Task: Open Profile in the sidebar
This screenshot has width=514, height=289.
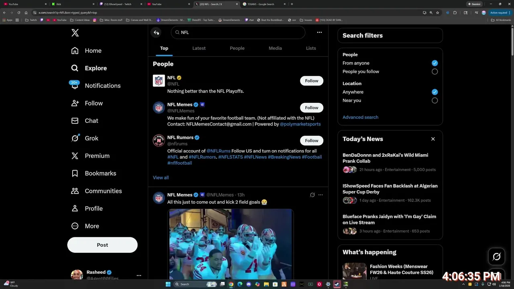Action: (x=87, y=208)
